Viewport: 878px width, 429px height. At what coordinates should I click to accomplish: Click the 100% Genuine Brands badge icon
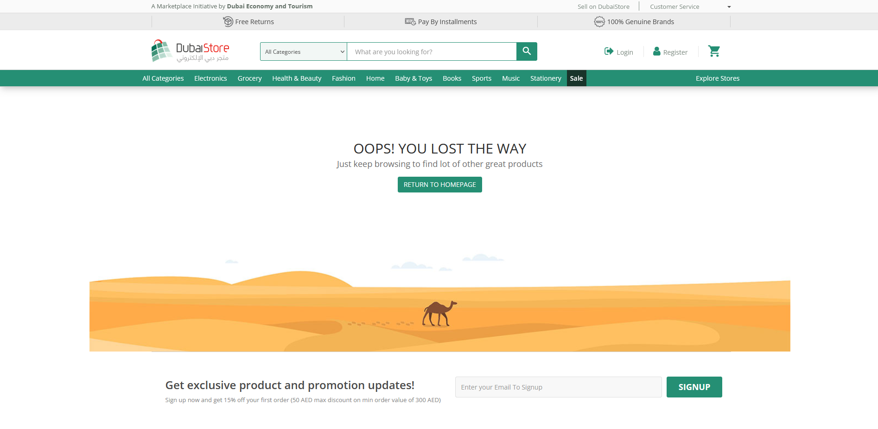(x=599, y=22)
